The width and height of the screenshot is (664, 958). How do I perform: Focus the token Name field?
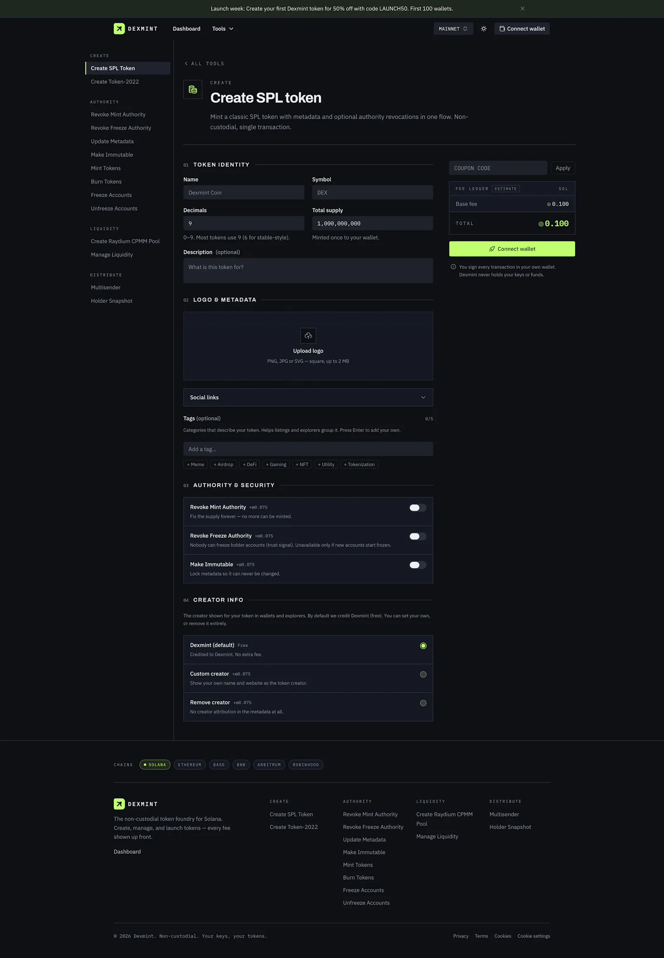[244, 192]
